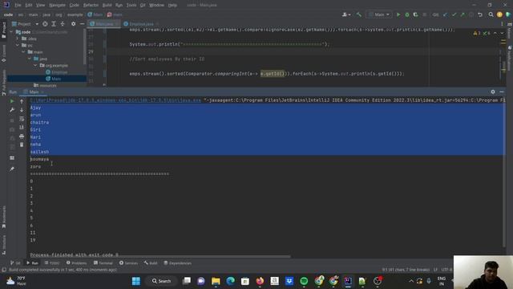The width and height of the screenshot is (513, 289).
Task: Run the Main configuration with the green play icon
Action: (398, 14)
